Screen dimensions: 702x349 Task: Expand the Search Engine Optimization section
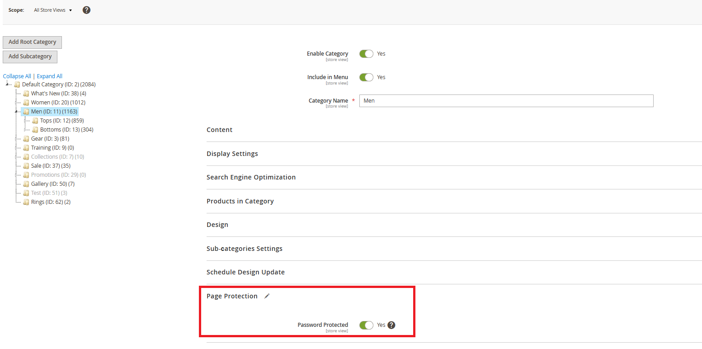(x=251, y=177)
